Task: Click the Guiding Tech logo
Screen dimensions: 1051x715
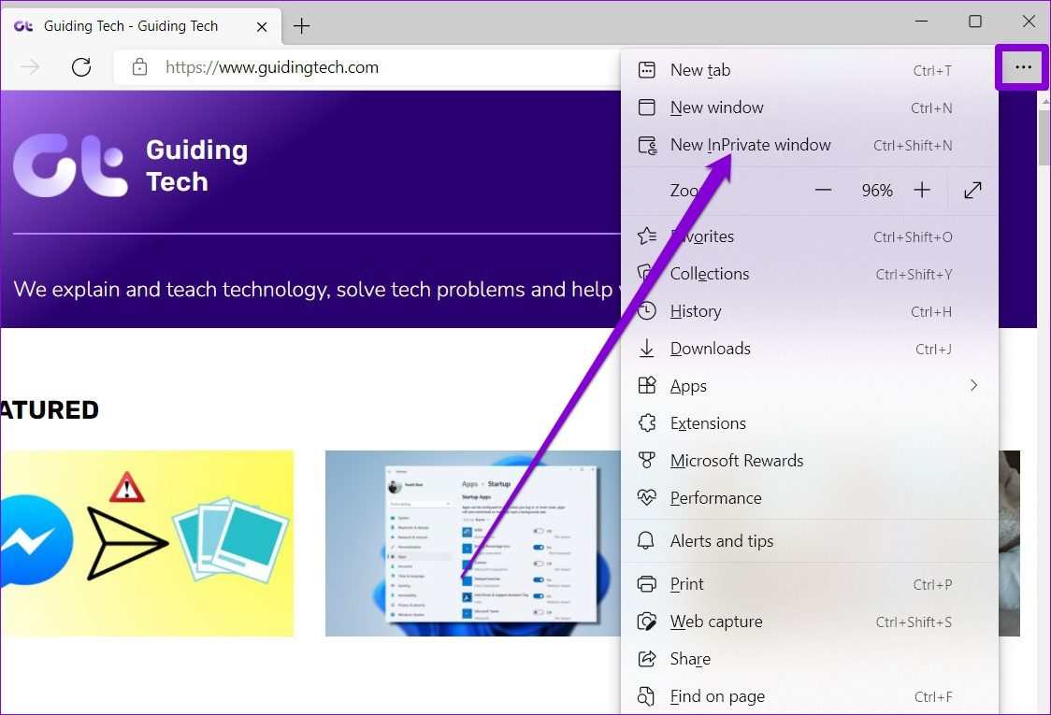Action: click(x=131, y=165)
